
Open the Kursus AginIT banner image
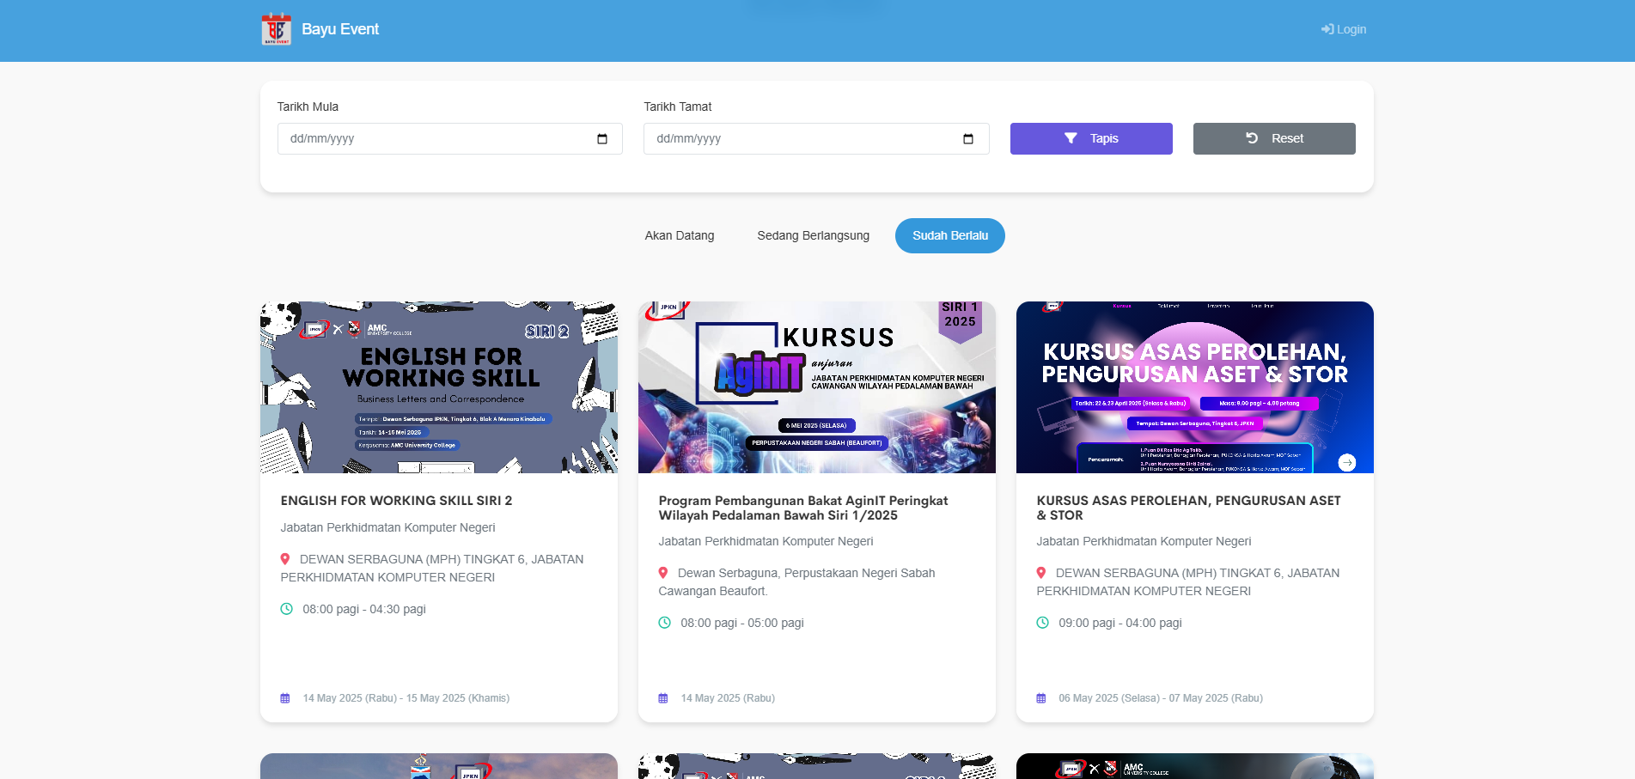tap(816, 386)
